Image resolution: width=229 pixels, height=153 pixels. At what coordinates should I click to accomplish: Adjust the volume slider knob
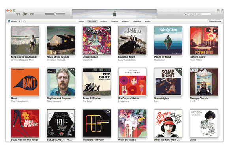point(55,14)
